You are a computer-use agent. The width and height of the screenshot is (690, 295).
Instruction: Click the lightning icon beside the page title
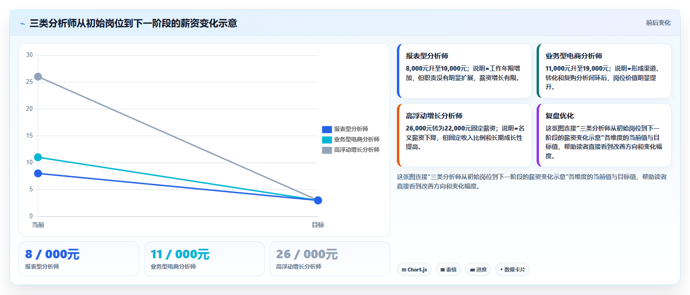(x=22, y=23)
